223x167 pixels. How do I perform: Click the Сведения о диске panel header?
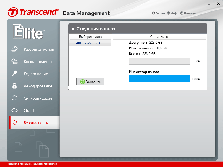click(x=137, y=29)
